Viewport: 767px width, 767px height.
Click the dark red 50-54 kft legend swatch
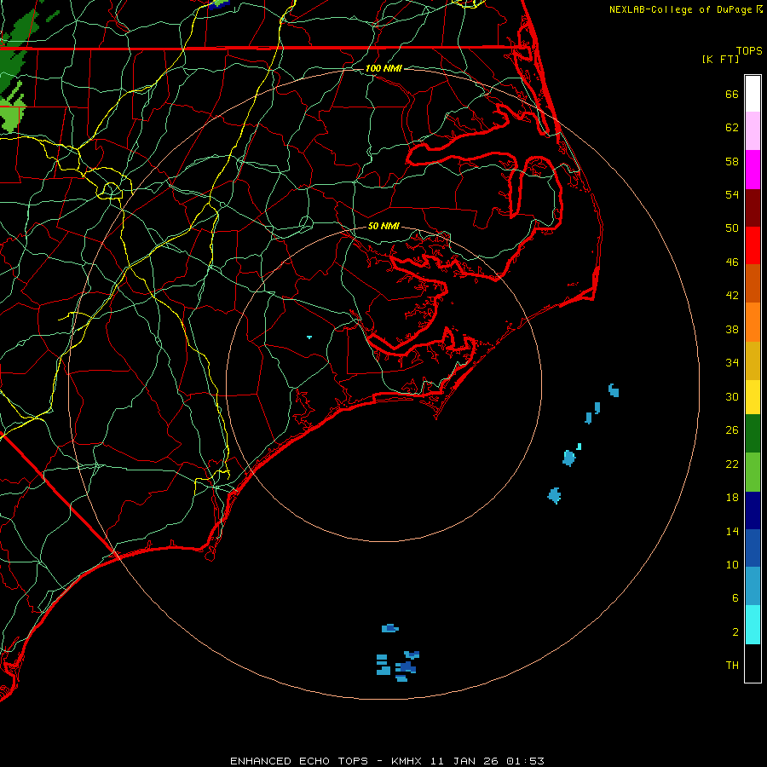coord(753,207)
